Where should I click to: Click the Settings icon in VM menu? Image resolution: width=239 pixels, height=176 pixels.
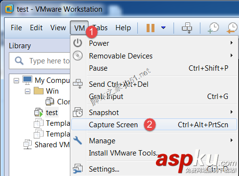[78, 169]
